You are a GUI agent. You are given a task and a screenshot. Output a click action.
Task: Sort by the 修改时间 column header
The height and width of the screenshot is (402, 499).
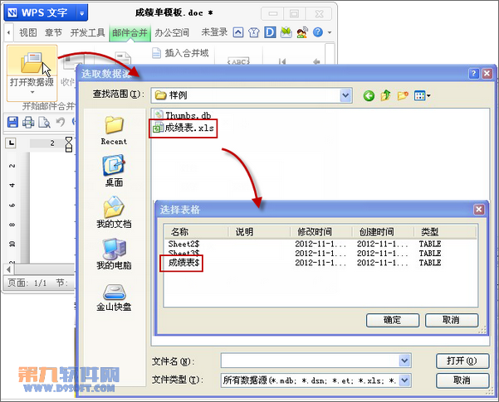(x=321, y=232)
